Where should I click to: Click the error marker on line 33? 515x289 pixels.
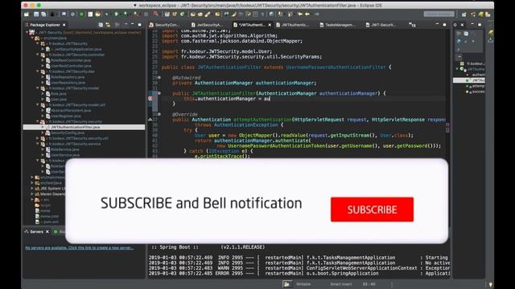coord(150,99)
